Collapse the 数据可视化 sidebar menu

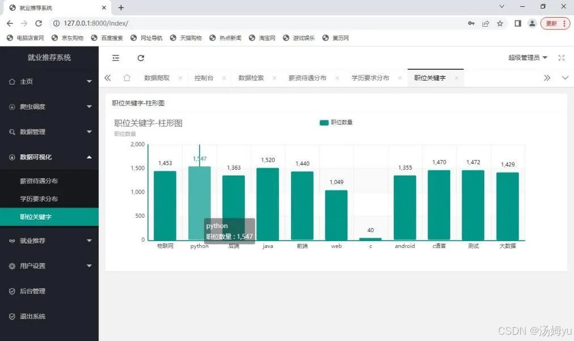pyautogui.click(x=49, y=157)
